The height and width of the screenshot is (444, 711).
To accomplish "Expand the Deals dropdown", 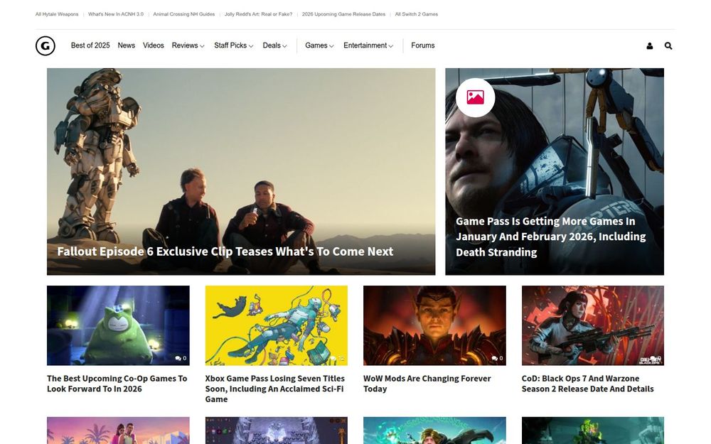I will tap(274, 45).
